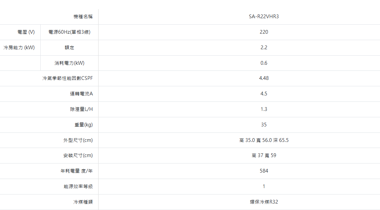This screenshot has height=210, width=380.
Task: Click the 運轉電流A row label
Action: [x=81, y=94]
